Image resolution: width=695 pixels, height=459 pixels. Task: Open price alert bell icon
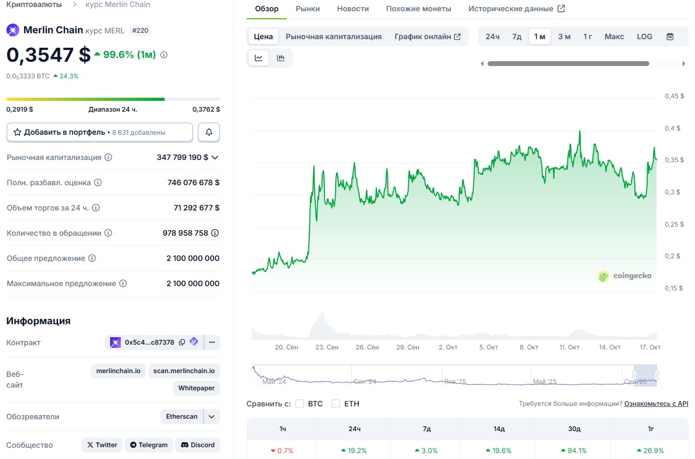click(x=209, y=132)
